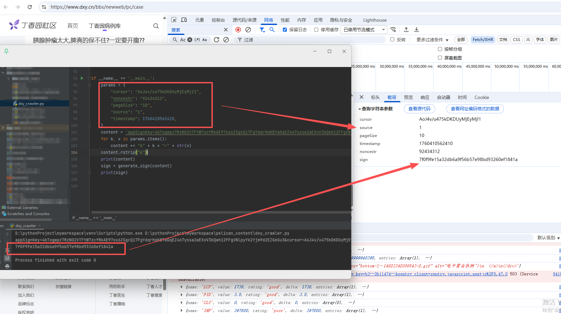The height and width of the screenshot is (314, 561).
Task: Uncheck the 保留日志 checkbox
Action: (x=285, y=30)
